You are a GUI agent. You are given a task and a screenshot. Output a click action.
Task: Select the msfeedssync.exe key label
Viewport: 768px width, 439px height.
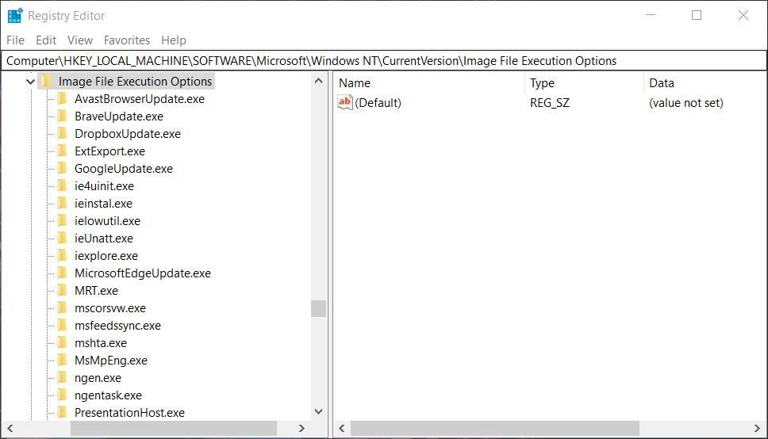tap(118, 326)
